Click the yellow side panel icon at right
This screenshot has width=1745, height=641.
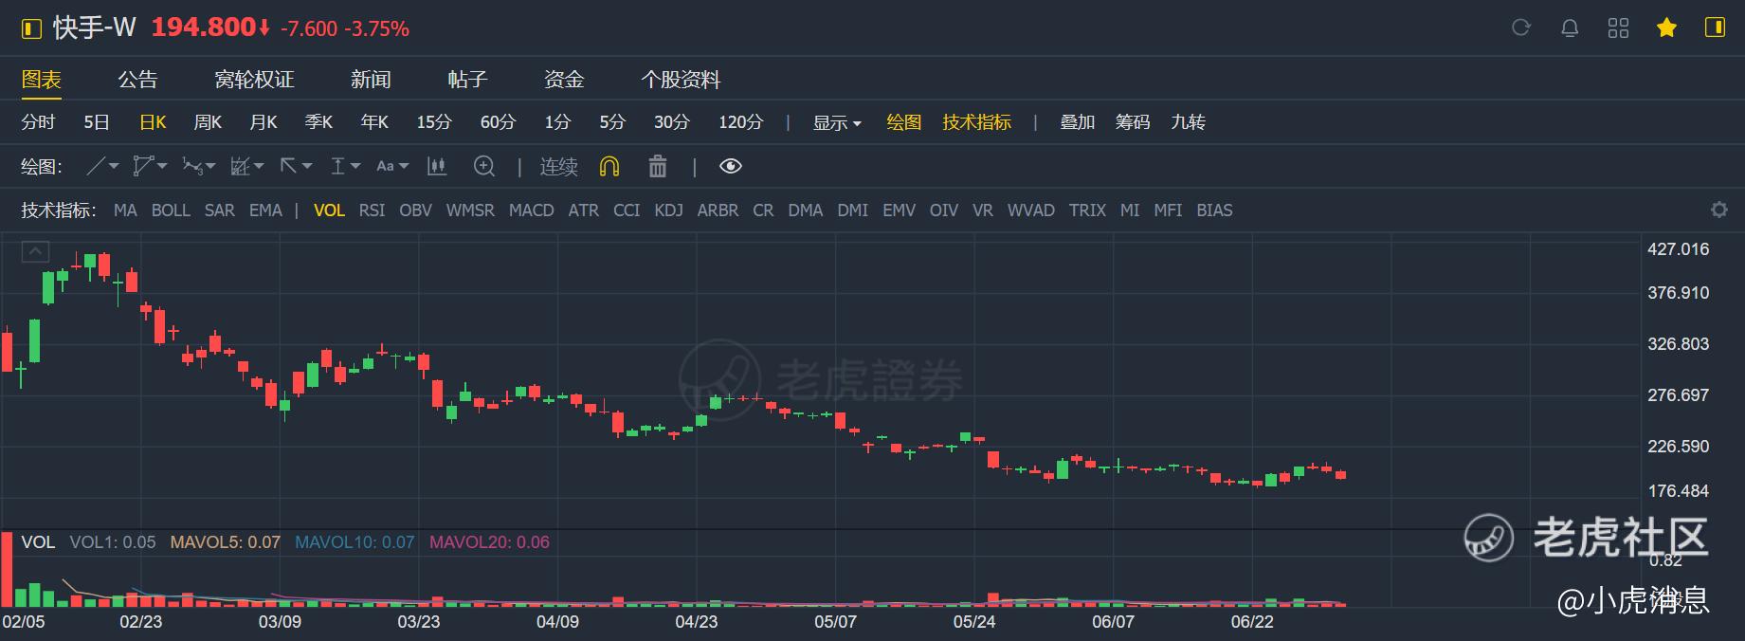(x=1715, y=27)
